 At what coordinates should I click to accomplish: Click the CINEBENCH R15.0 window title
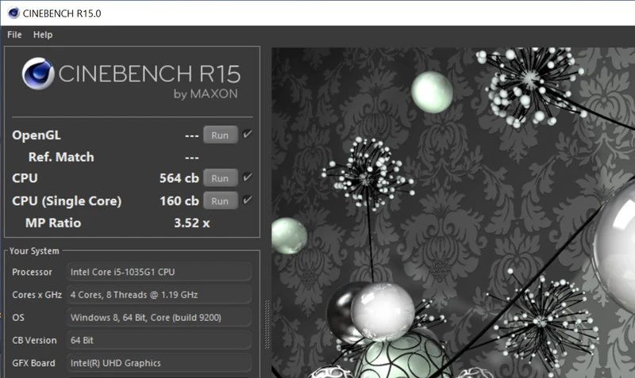pyautogui.click(x=62, y=13)
